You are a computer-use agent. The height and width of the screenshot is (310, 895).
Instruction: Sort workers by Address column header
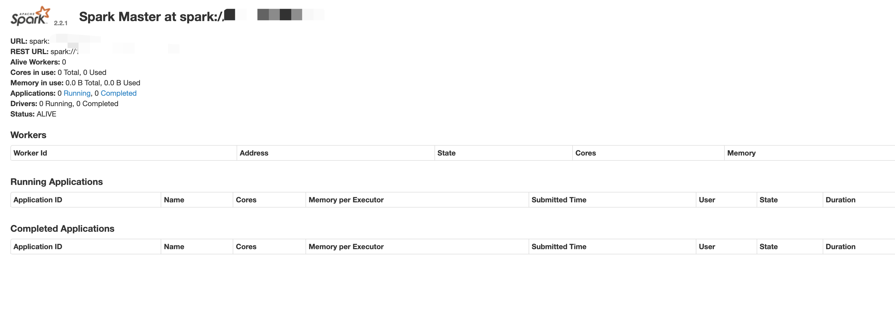pos(254,153)
